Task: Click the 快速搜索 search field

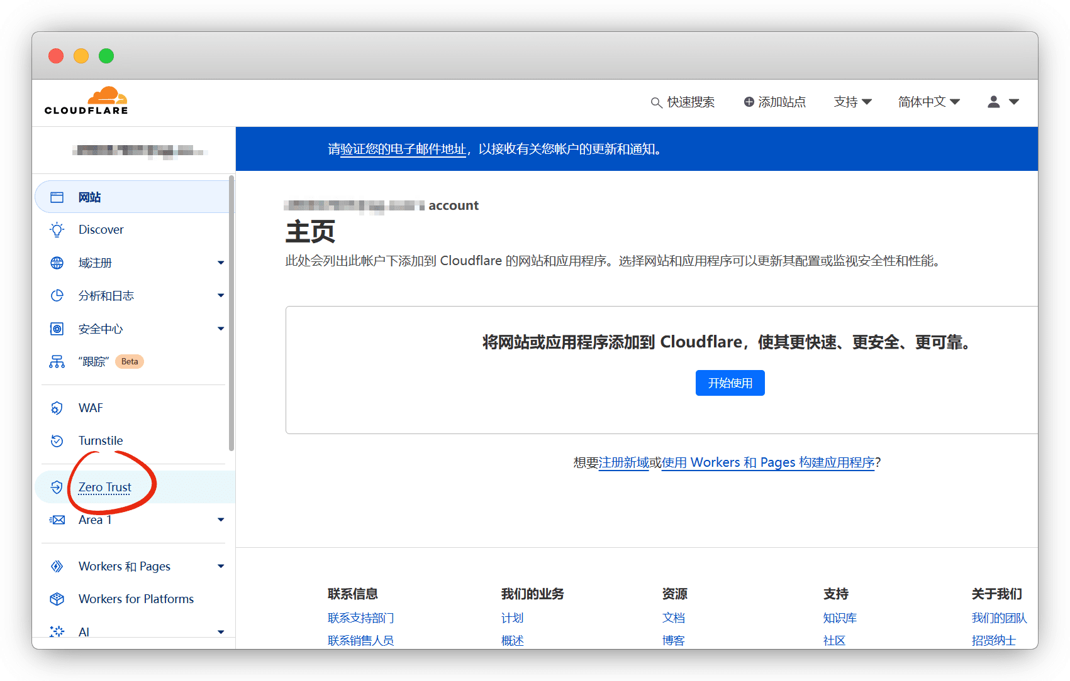Action: (683, 102)
